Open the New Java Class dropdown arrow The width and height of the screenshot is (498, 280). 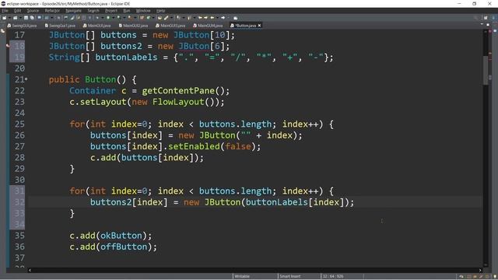(x=153, y=18)
